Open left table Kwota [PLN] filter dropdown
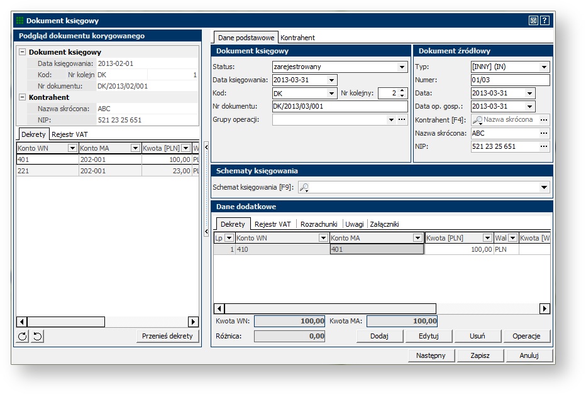Viewport: 586px width, 395px height. pos(185,148)
